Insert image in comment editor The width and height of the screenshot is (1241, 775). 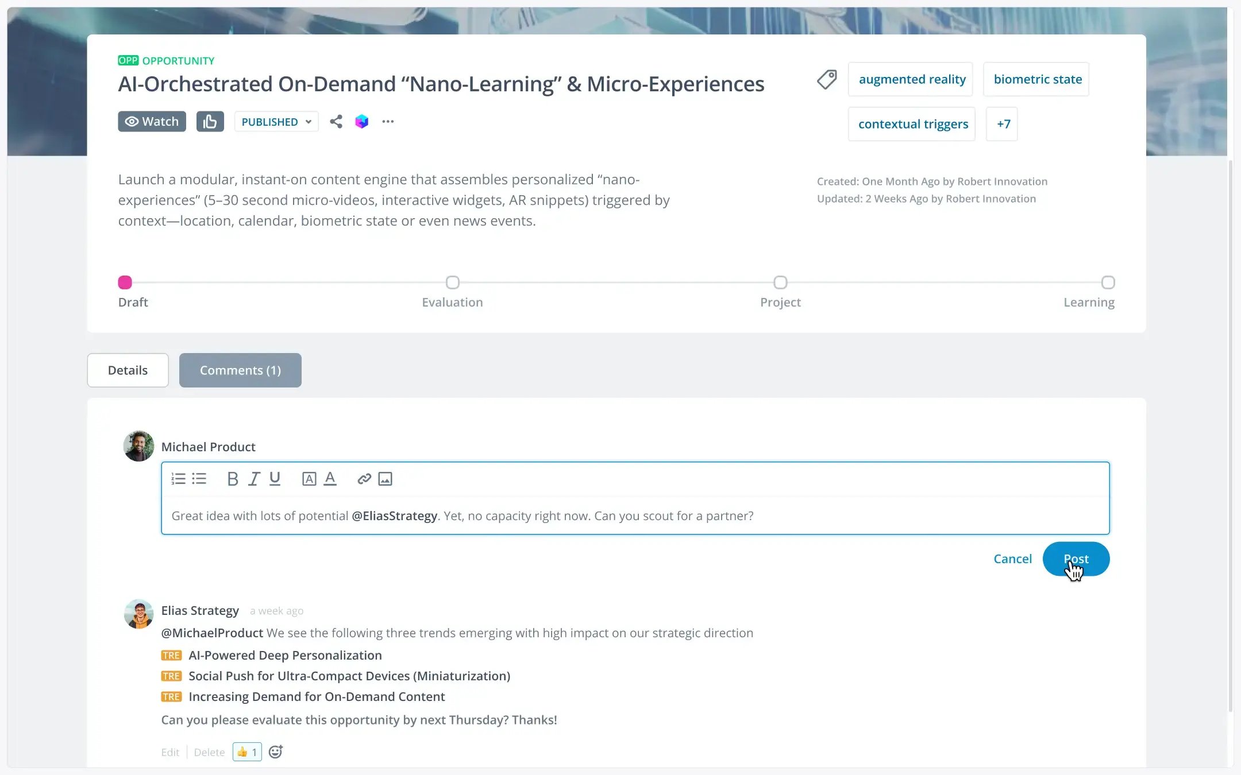(x=385, y=479)
